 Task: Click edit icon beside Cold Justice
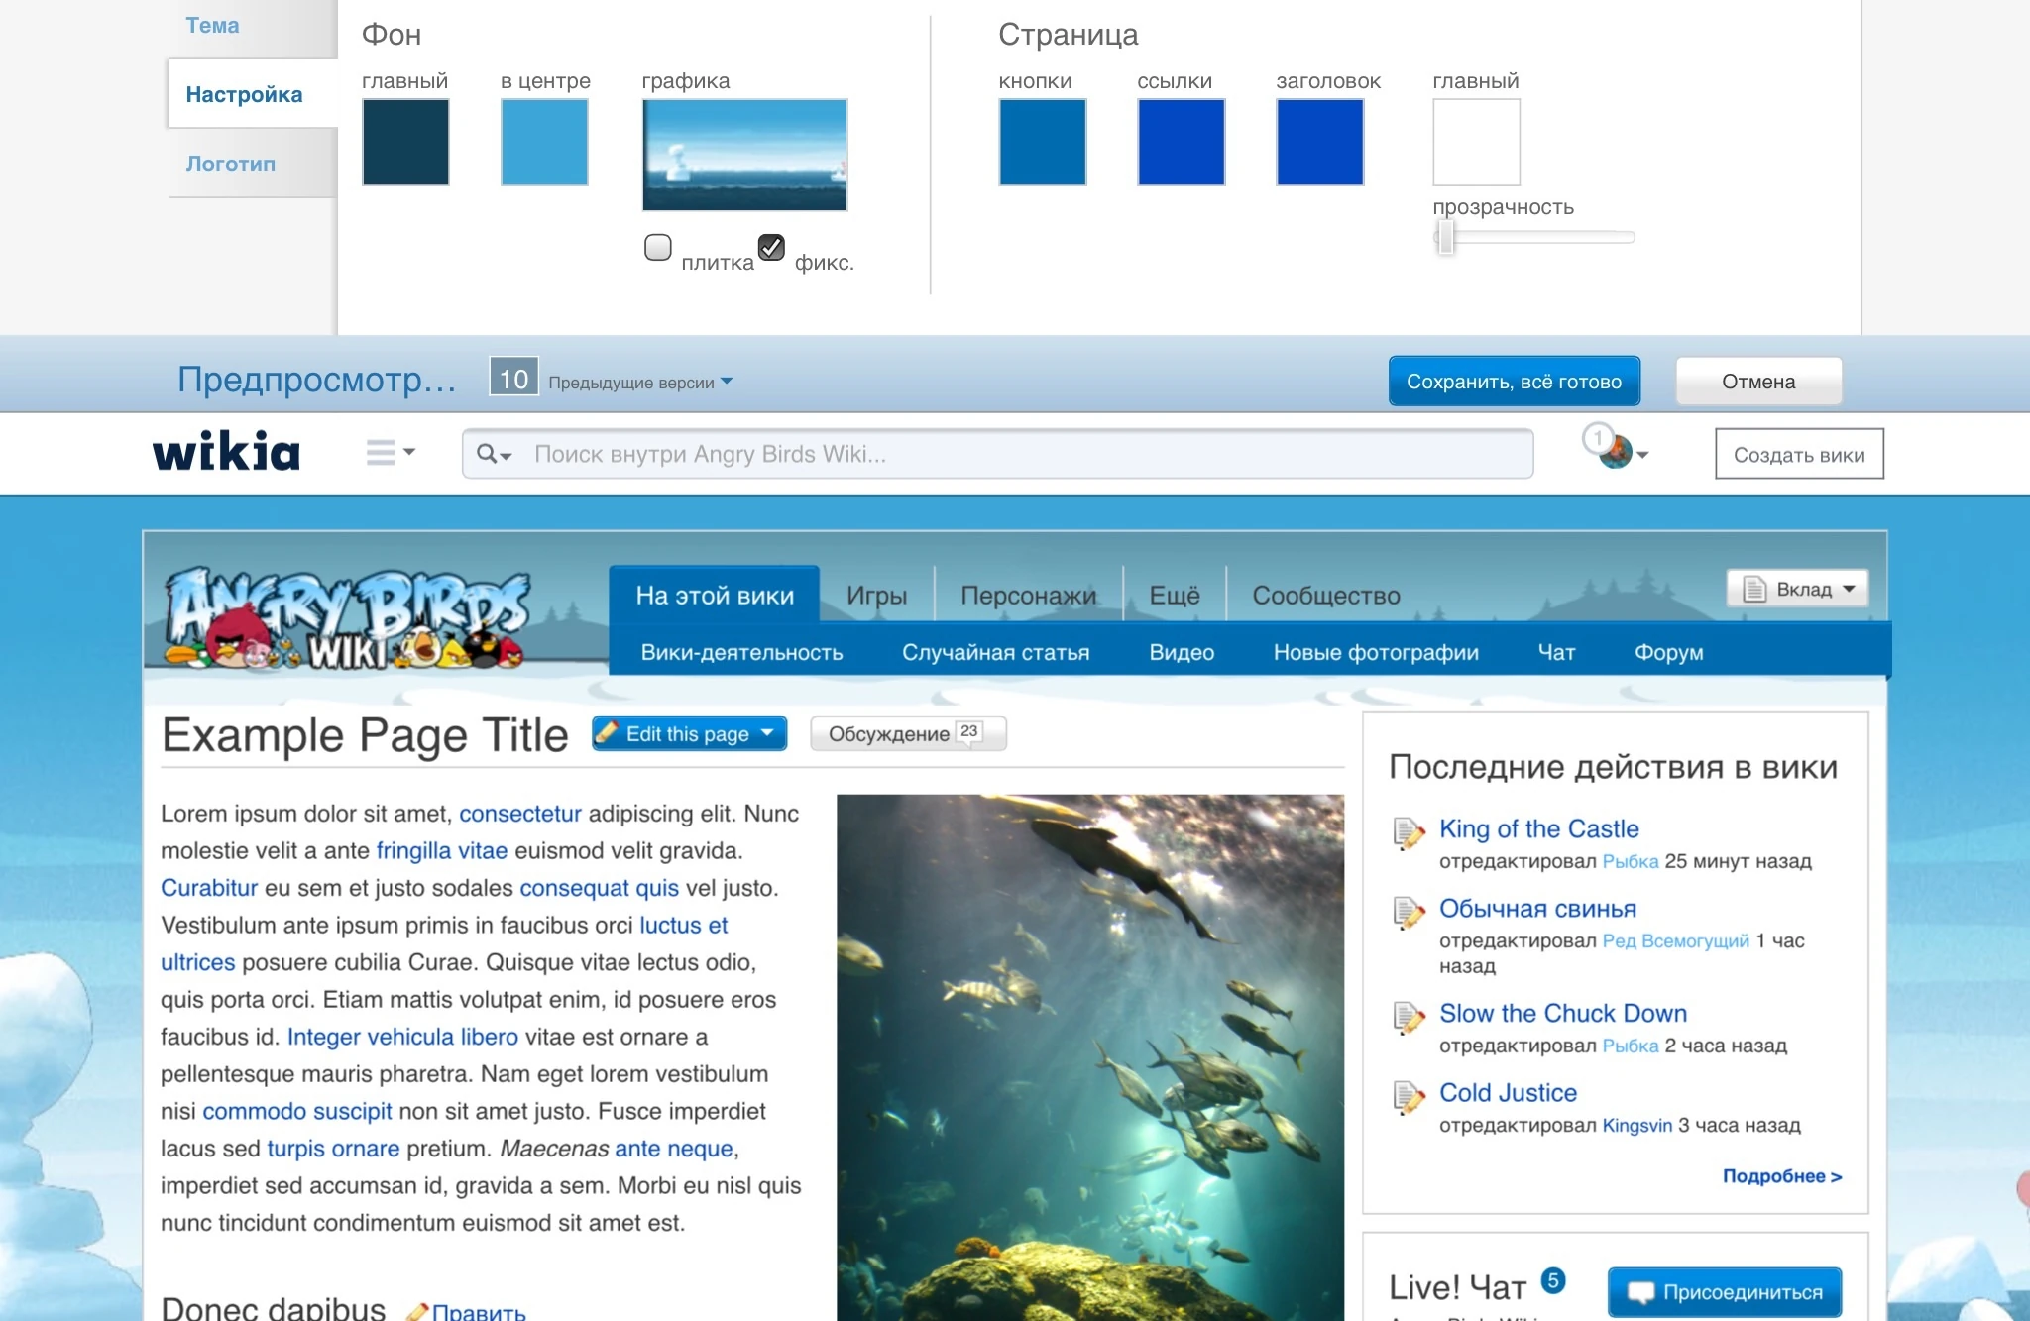coord(1409,1096)
